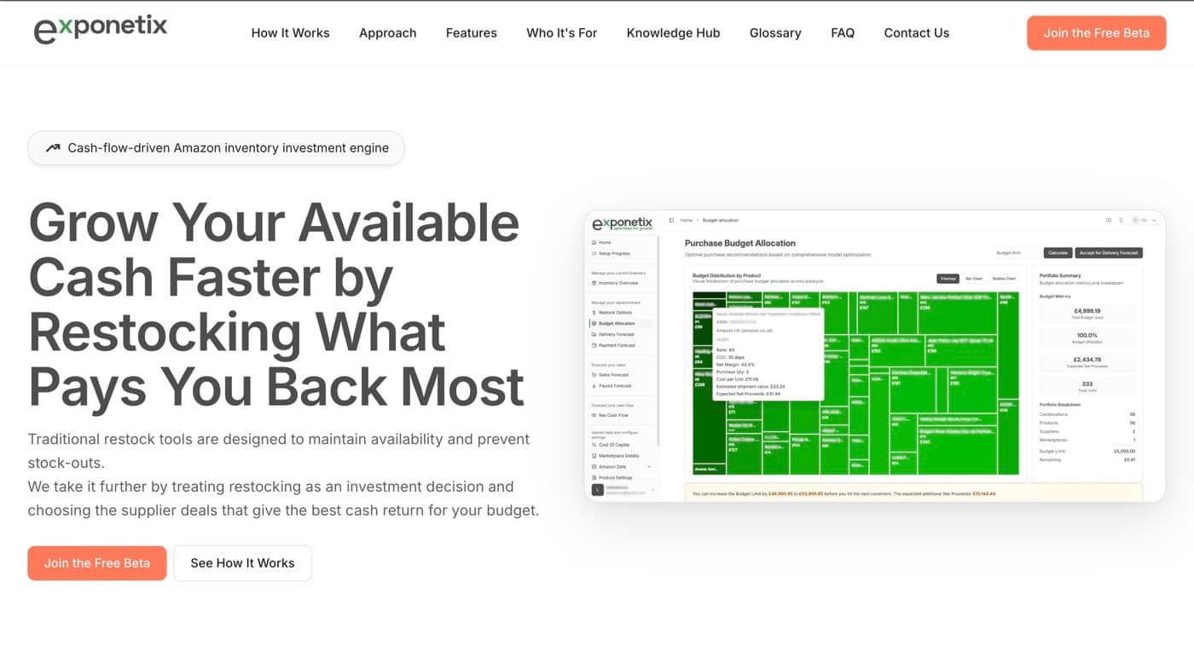Click the Home icon in the dashboard preview sidebar
Viewport: 1194px width, 652px height.
(594, 243)
